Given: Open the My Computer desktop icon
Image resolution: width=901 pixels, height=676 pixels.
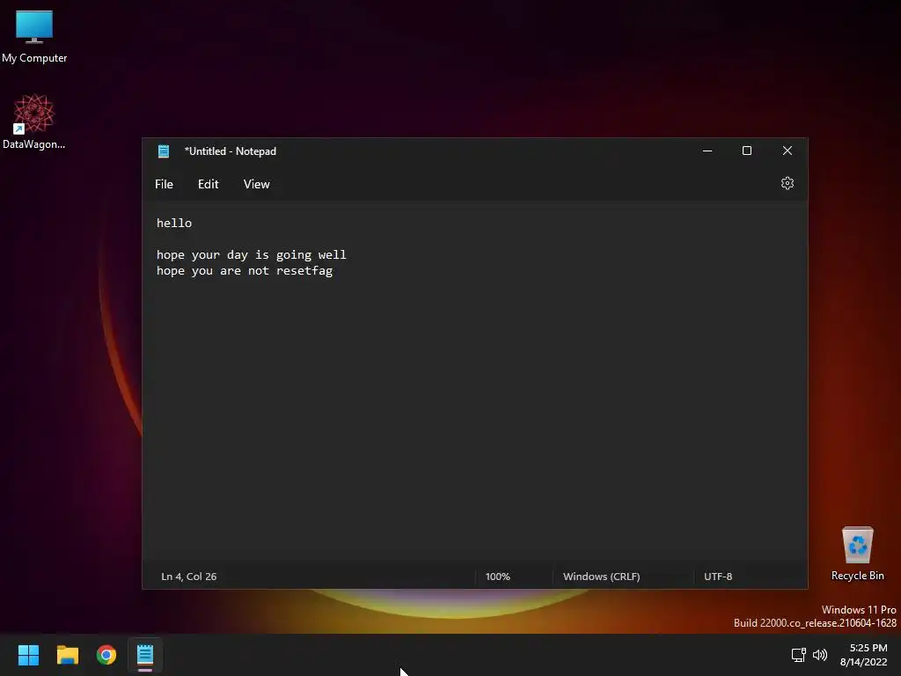Looking at the screenshot, I should coord(34,37).
